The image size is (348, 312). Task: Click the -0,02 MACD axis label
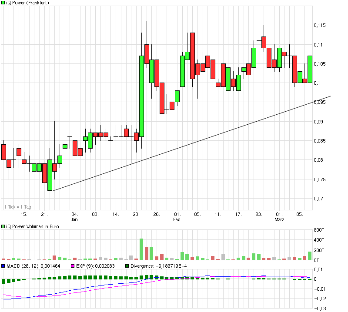pos(320,299)
